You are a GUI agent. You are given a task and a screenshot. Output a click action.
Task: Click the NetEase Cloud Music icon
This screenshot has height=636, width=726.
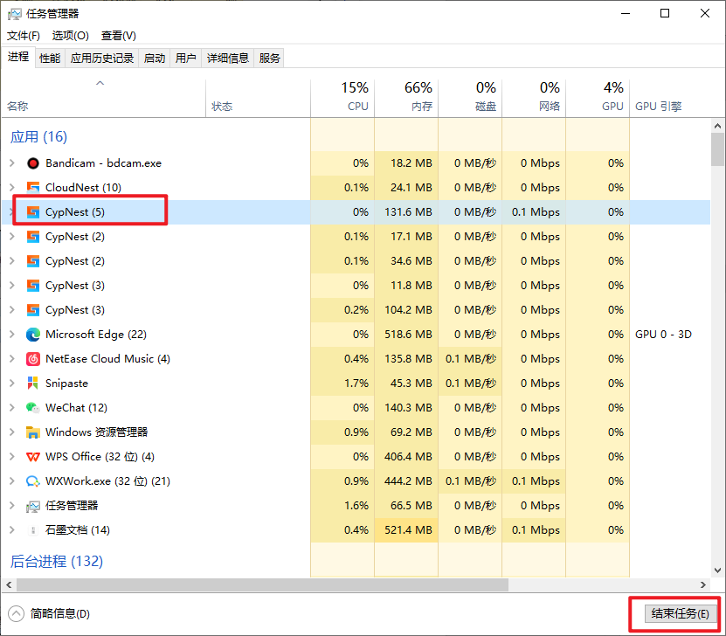point(33,359)
